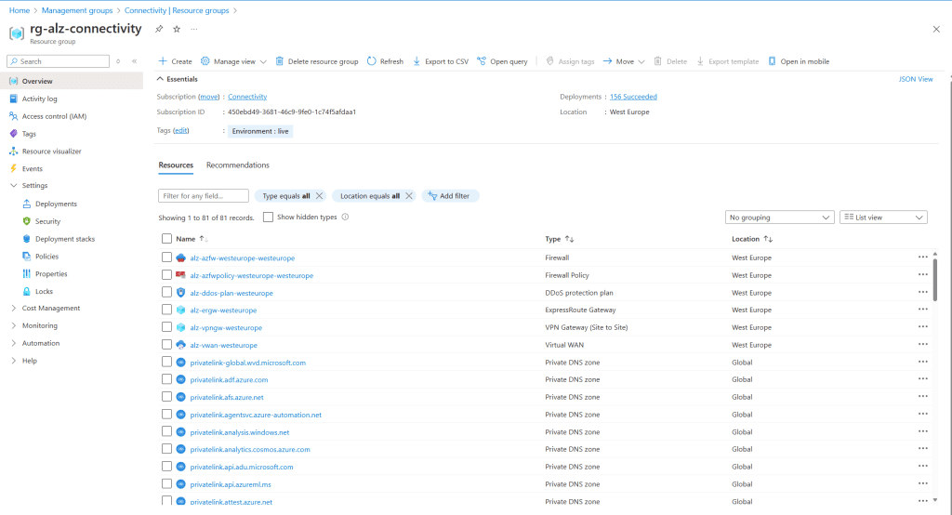
Task: Click Export to CSV download icon
Action: point(416,61)
